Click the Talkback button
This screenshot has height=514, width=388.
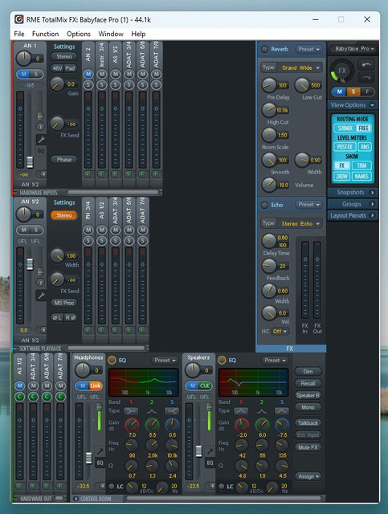[x=308, y=423]
